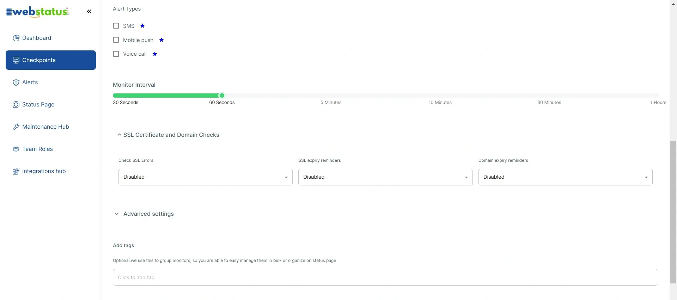Click the Check SSL Errors label

[136, 160]
